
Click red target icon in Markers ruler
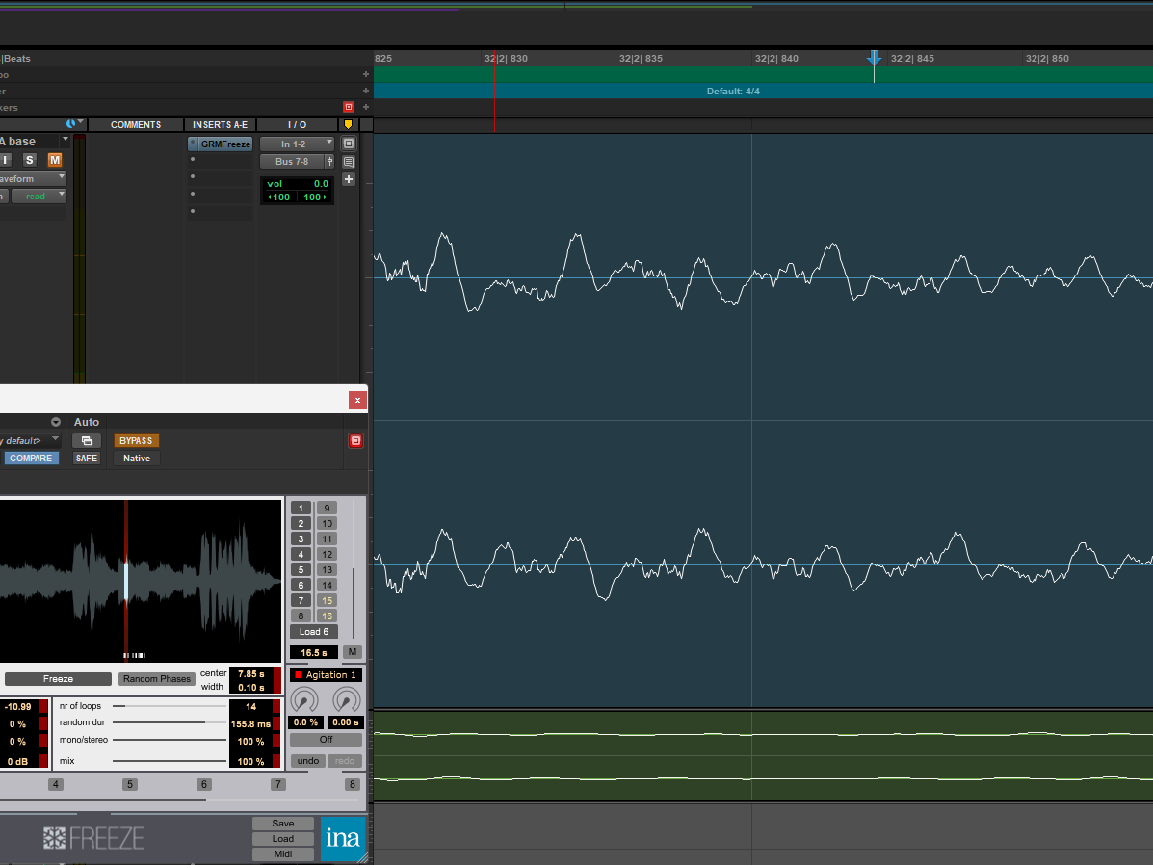(x=349, y=107)
